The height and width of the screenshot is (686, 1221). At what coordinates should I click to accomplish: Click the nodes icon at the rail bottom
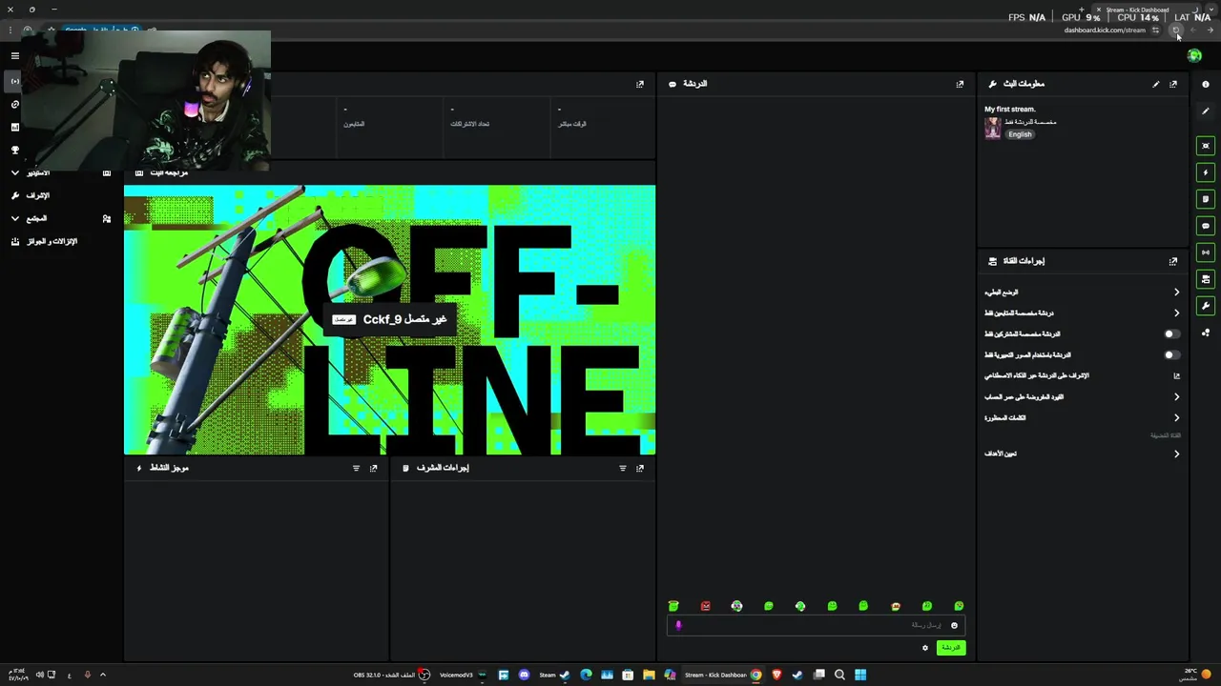(x=1206, y=333)
